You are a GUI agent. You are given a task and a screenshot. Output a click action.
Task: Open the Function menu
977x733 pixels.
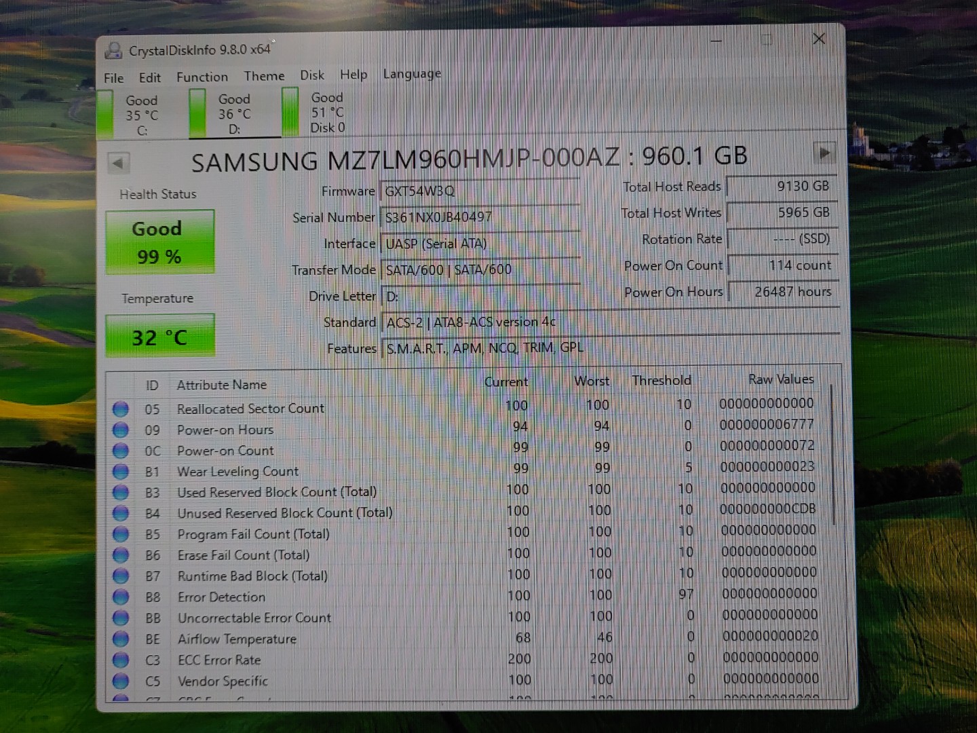pos(202,77)
